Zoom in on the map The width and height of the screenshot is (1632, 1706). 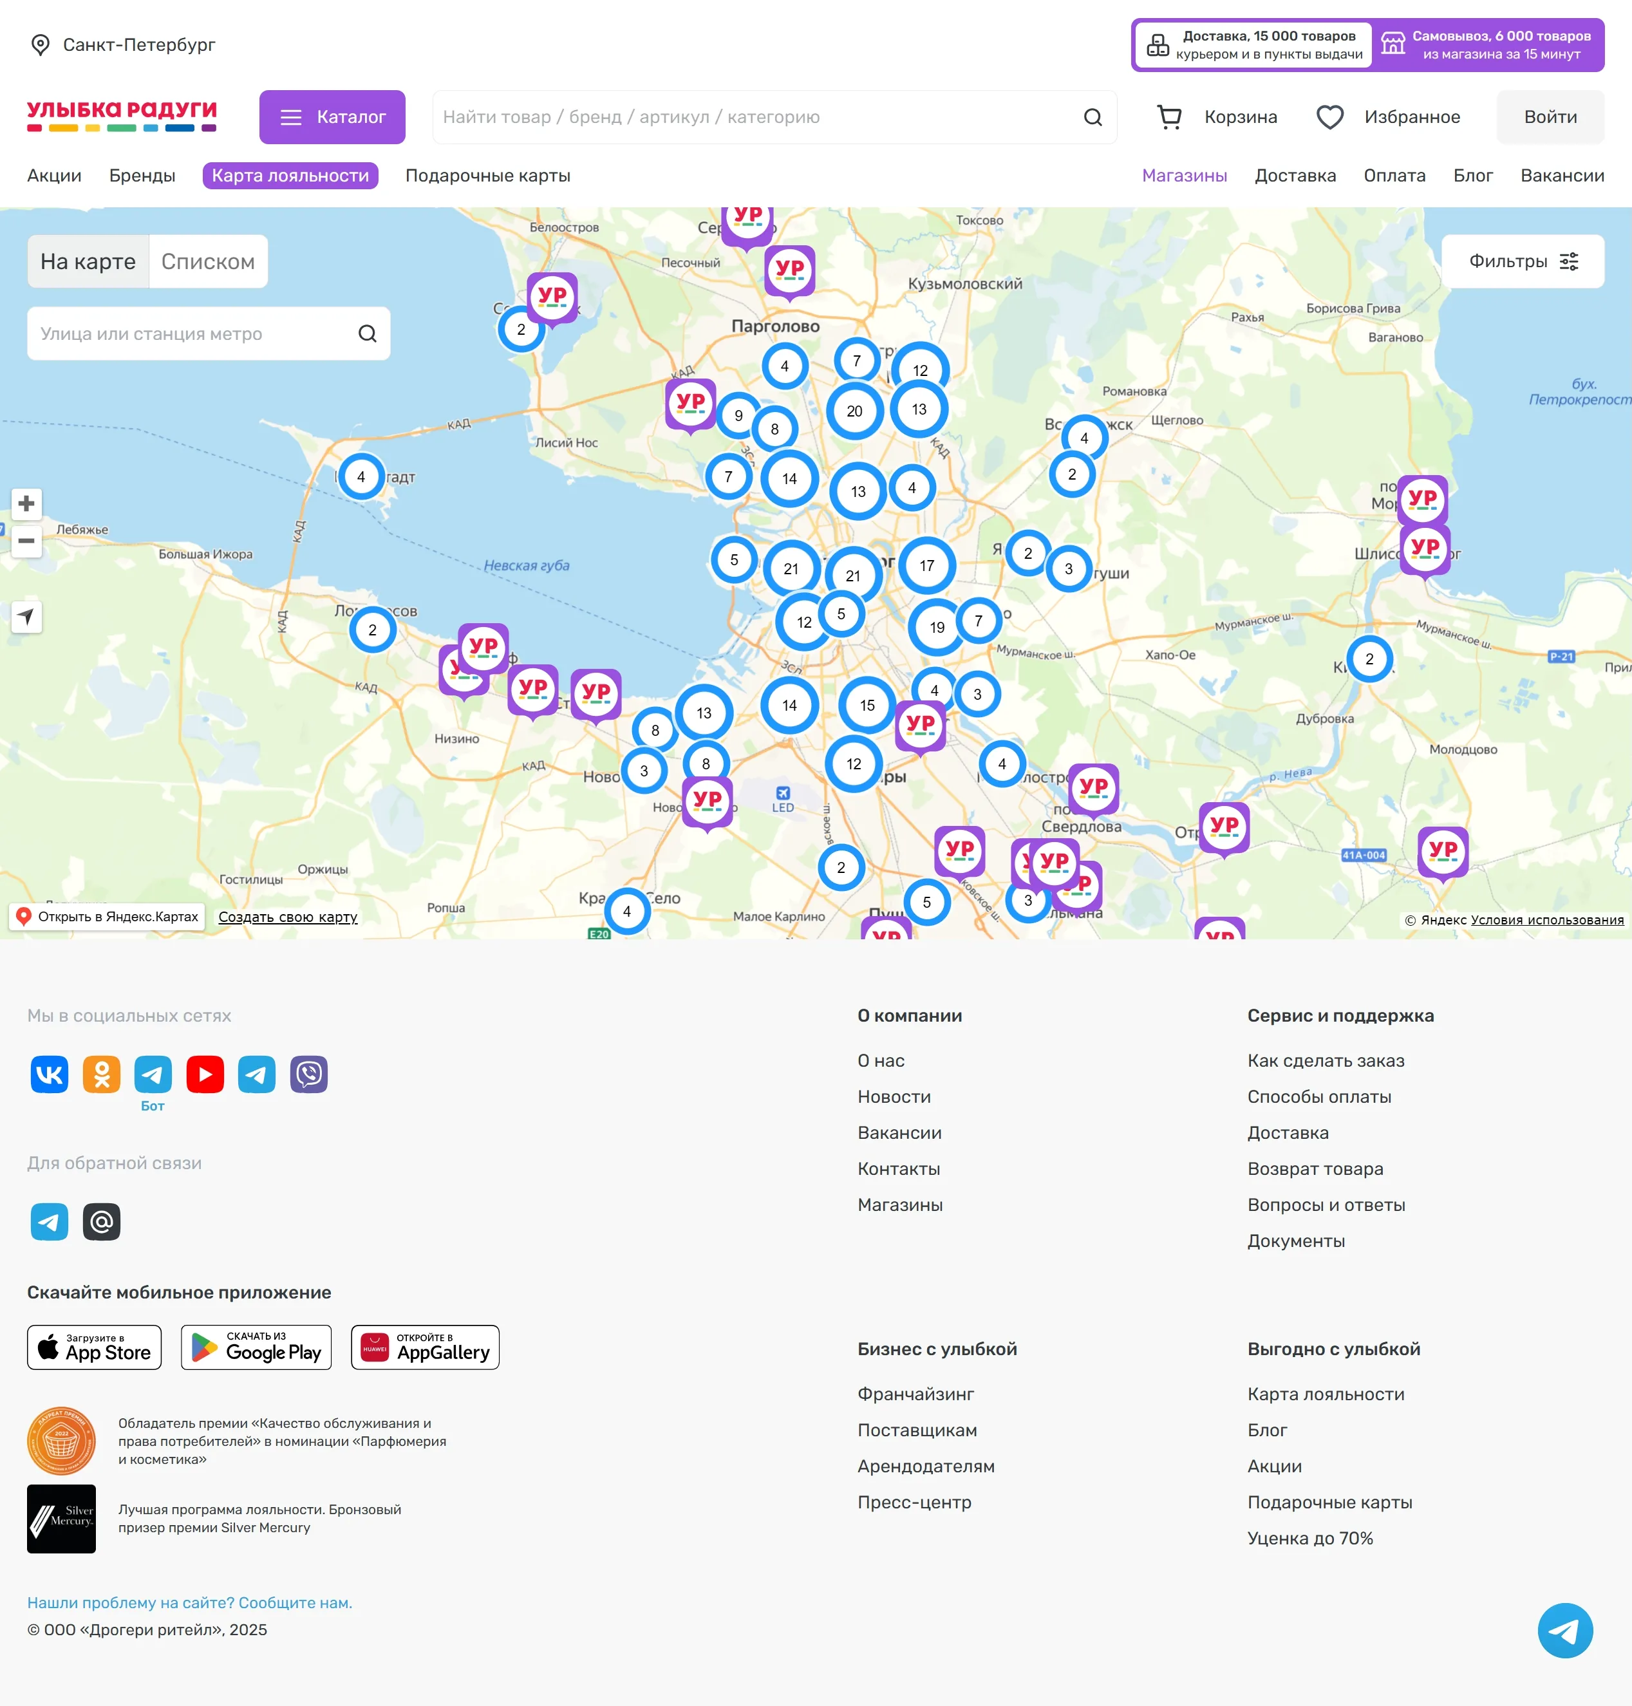point(26,503)
